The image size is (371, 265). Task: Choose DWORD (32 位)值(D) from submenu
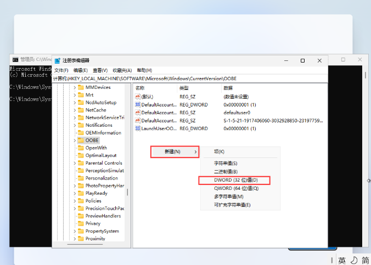[235, 181]
